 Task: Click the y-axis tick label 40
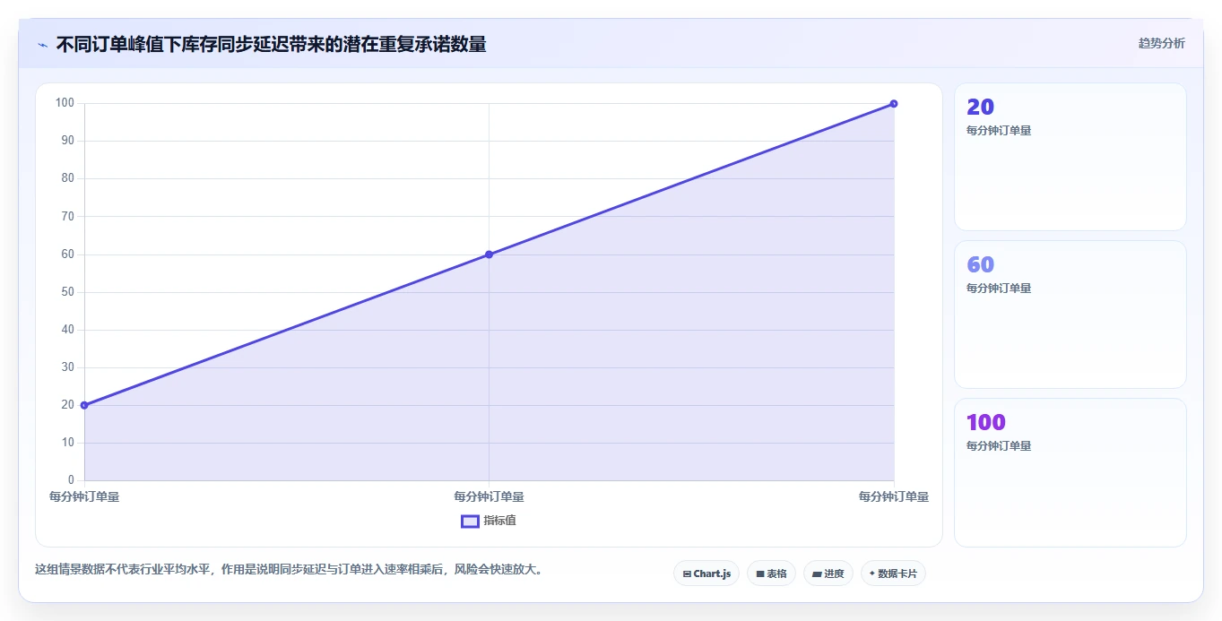[68, 330]
